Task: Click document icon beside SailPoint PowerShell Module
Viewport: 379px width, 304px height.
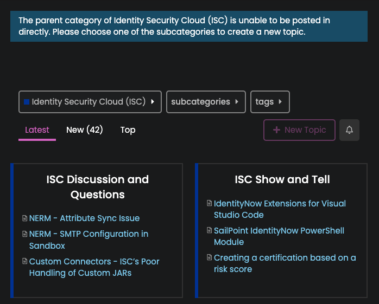Action: (210, 230)
